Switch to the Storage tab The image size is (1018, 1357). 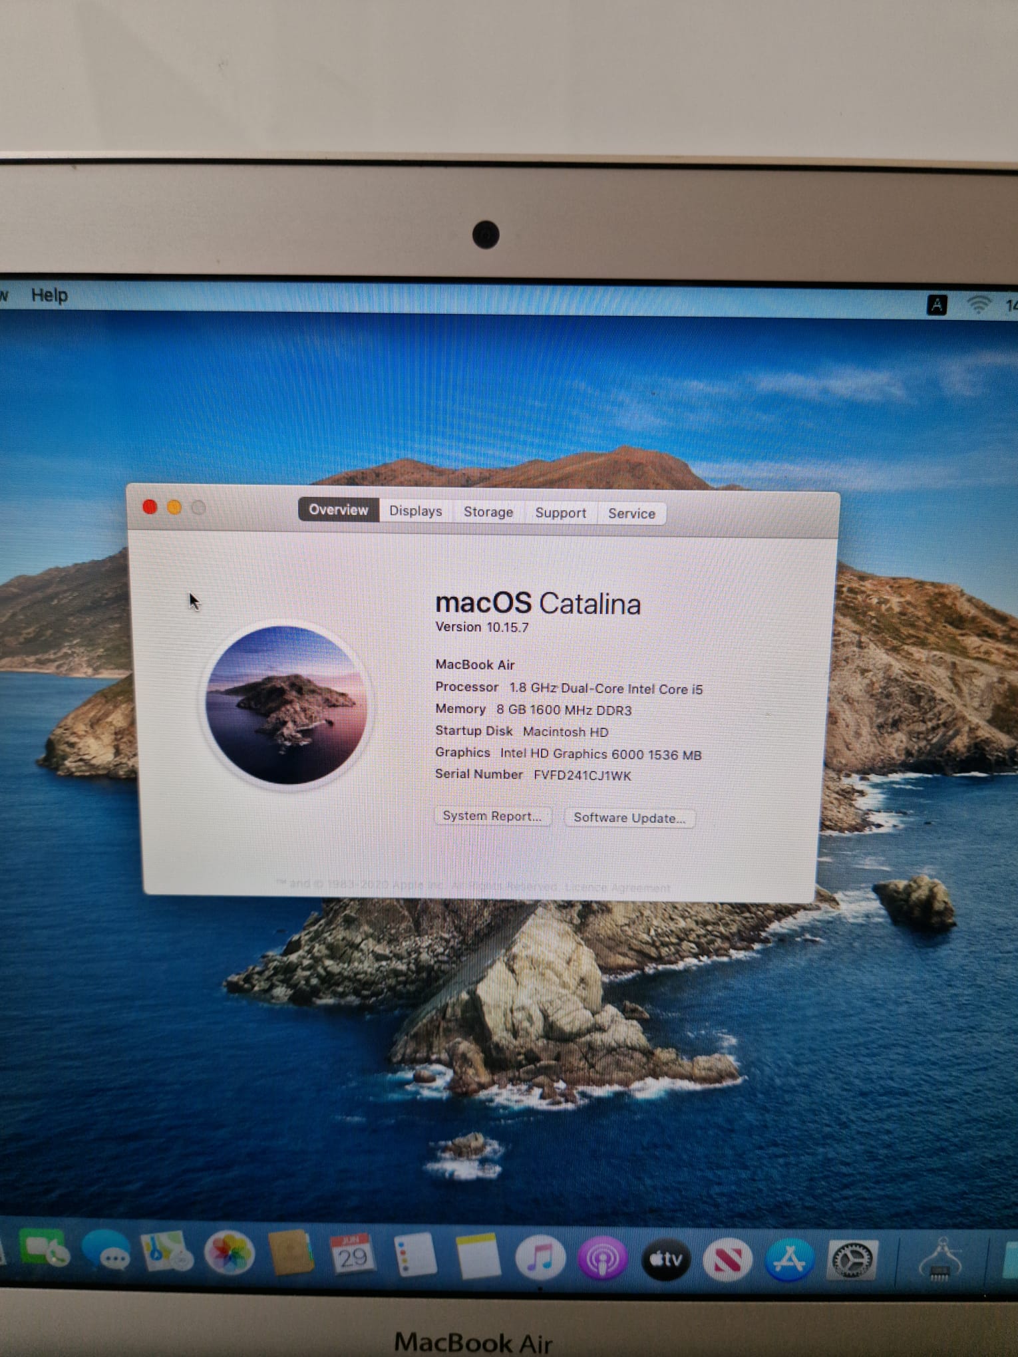coord(488,512)
